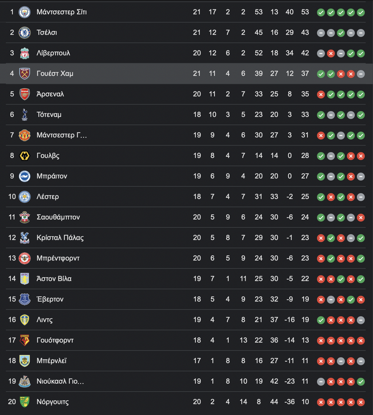Viewport: 373px width, 415px height.
Task: Click Arsenal's red loss form marker
Action: coord(321,94)
